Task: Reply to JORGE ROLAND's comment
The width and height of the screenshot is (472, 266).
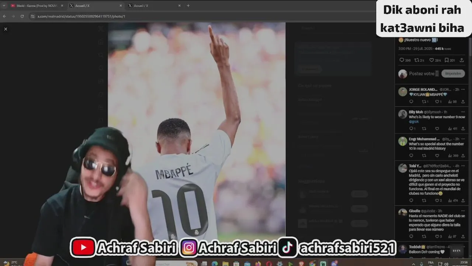Action: (411, 102)
